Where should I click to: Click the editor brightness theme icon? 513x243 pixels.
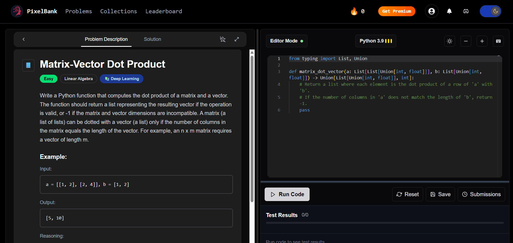coord(450,41)
